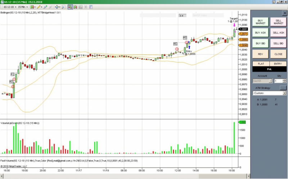Click the ask price A: 1,0081 text
The image size is (288, 179).
point(262,100)
